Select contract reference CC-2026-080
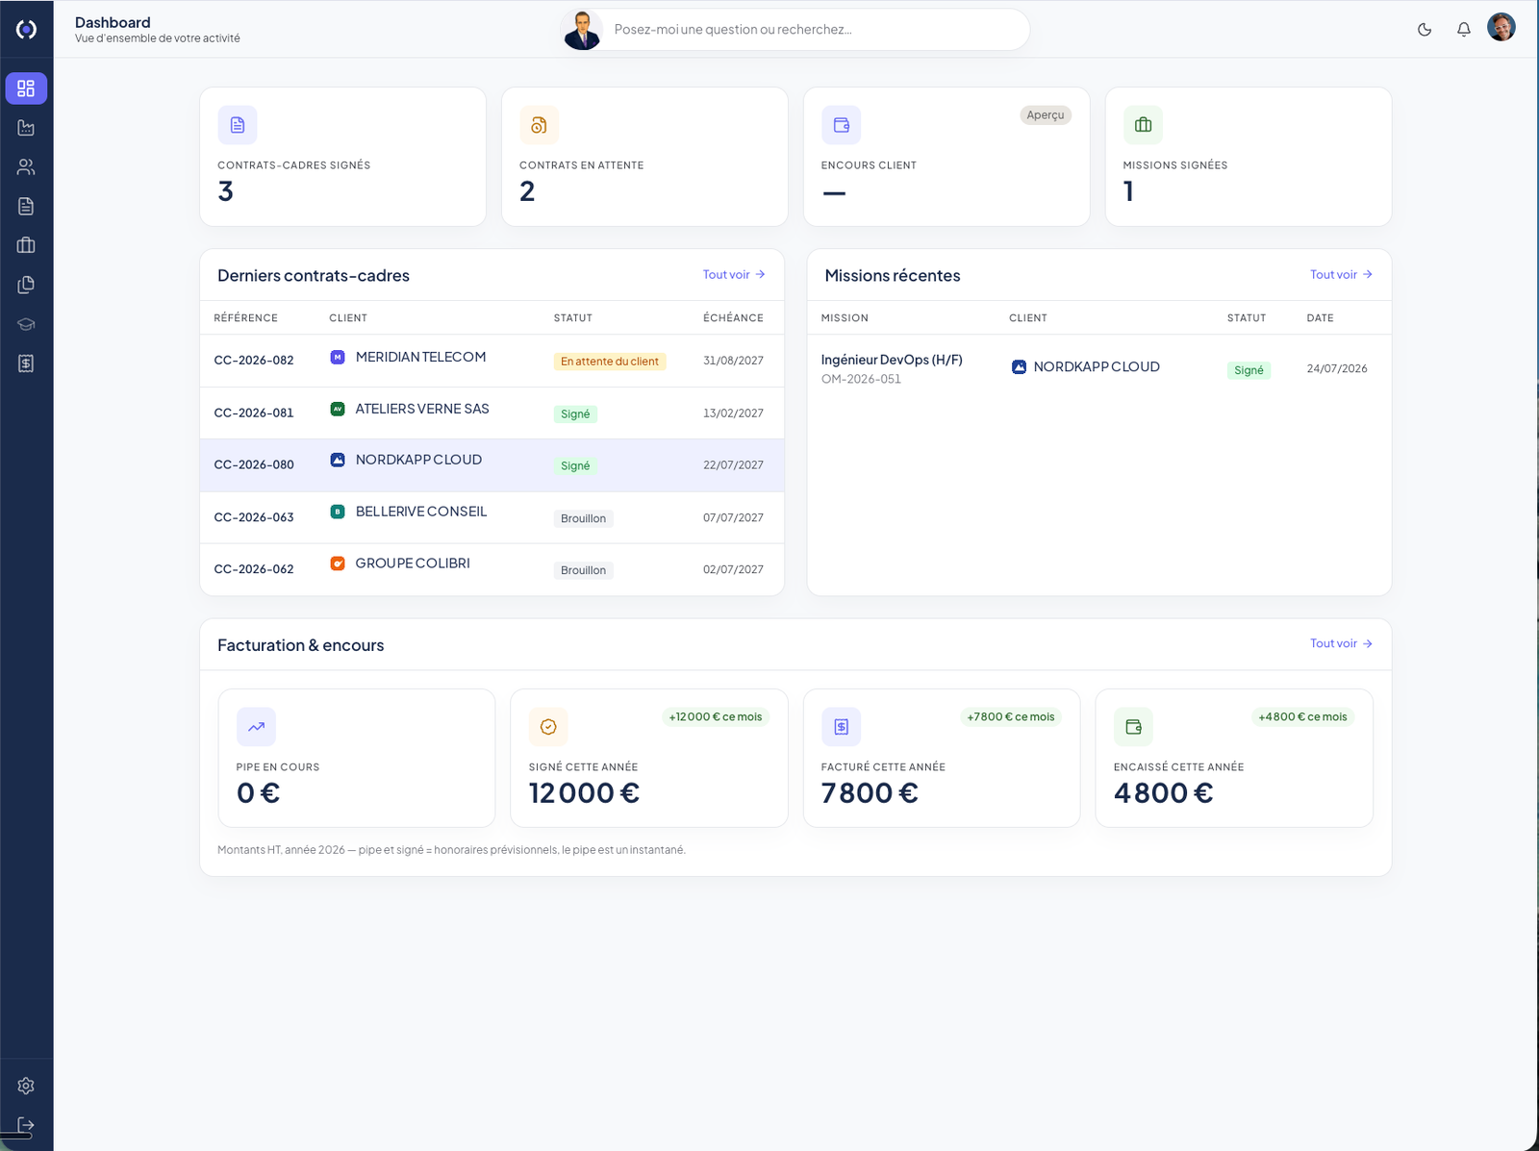 point(254,465)
